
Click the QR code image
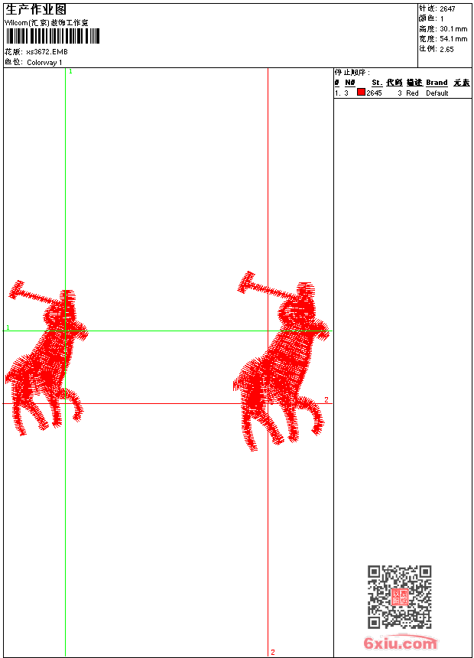(400, 597)
